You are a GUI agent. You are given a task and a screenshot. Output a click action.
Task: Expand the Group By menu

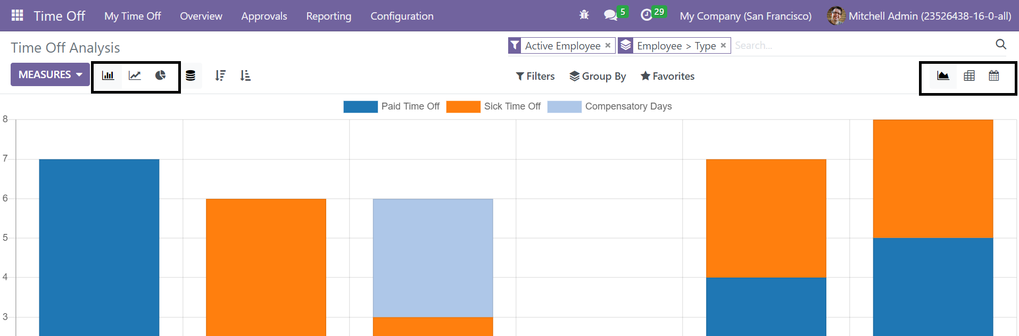click(598, 76)
